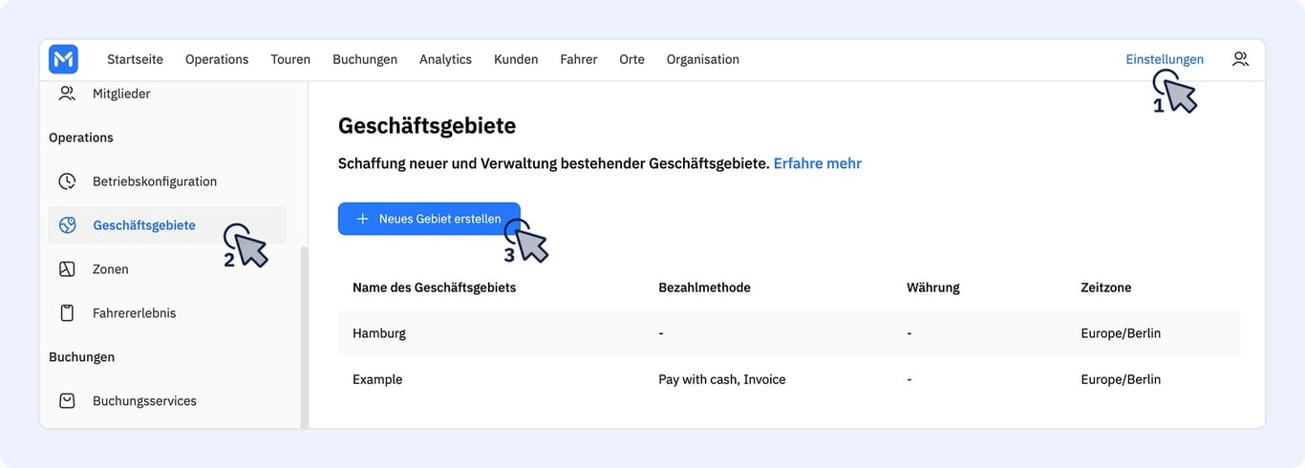Click Pay with cash, Invoice cell
Viewport: 1305px width, 468px height.
(x=722, y=379)
